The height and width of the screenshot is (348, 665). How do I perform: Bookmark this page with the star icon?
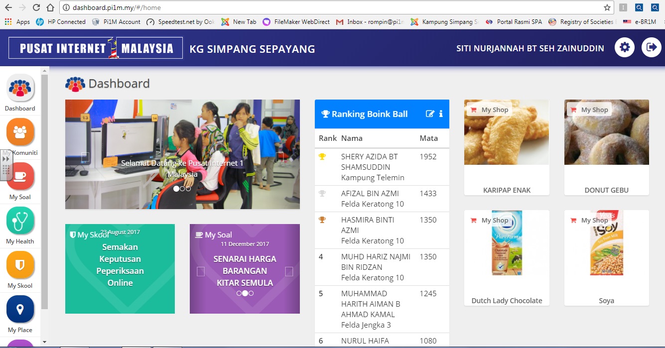point(607,7)
